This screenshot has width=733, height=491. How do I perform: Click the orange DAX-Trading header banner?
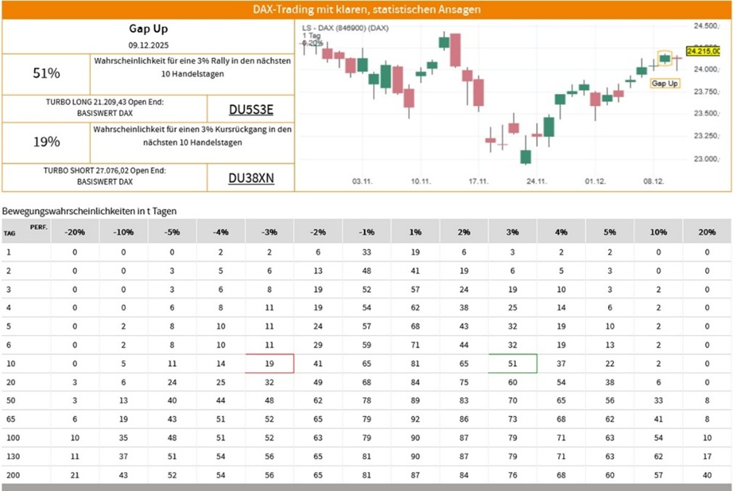366,10
